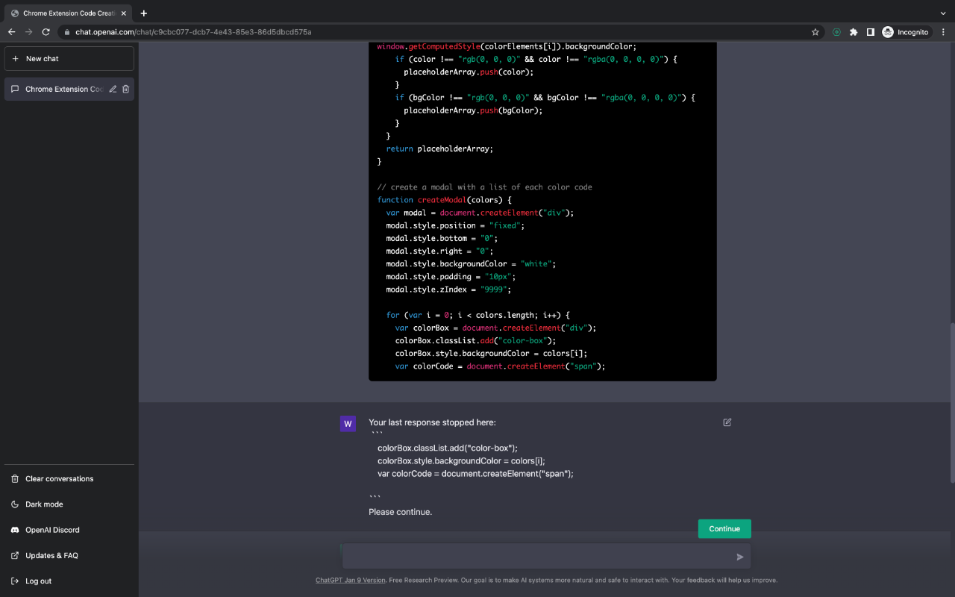Open a new browser tab

point(144,12)
